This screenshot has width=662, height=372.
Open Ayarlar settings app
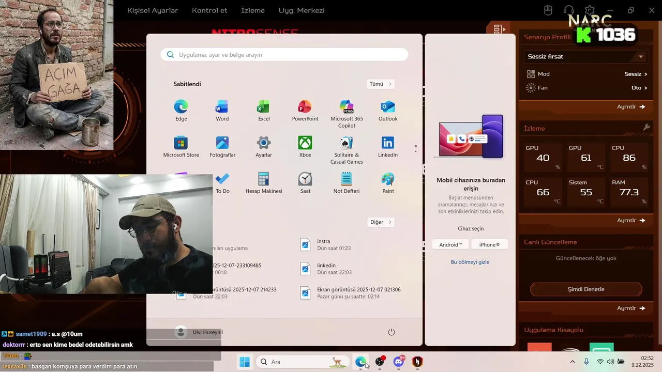click(x=264, y=147)
